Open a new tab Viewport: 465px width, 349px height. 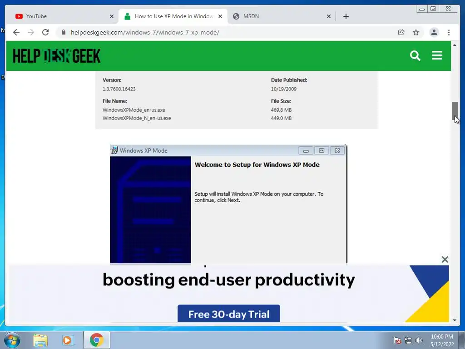(x=346, y=16)
